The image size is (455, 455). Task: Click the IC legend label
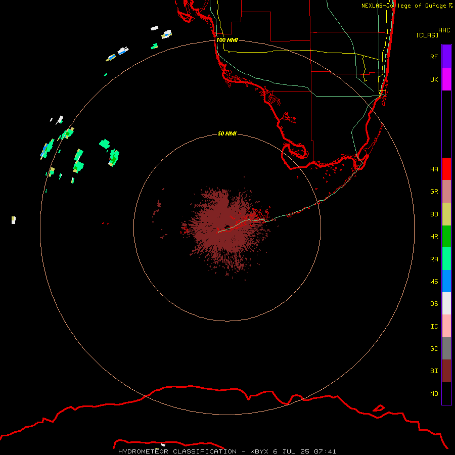434,327
